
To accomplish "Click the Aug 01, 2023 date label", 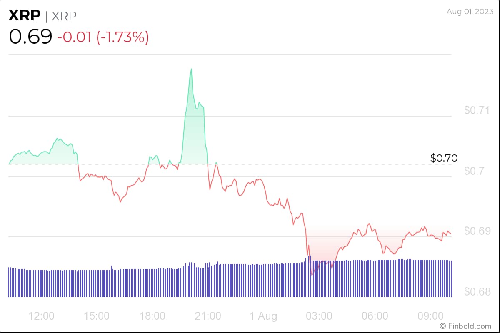I will pyautogui.click(x=469, y=12).
